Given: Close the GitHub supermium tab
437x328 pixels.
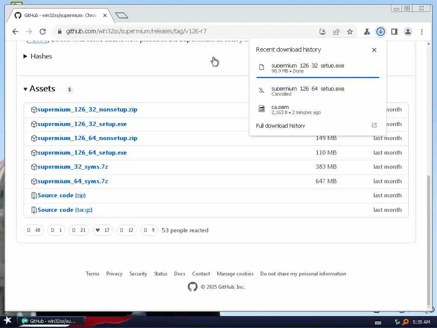Looking at the screenshot, I should tap(105, 15).
